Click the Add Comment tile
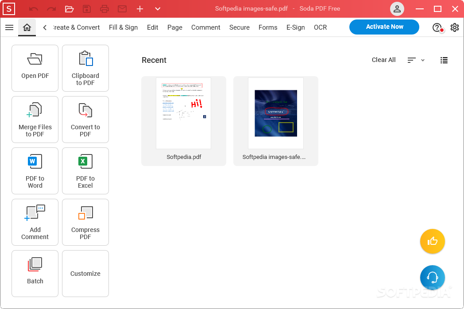 [35, 222]
